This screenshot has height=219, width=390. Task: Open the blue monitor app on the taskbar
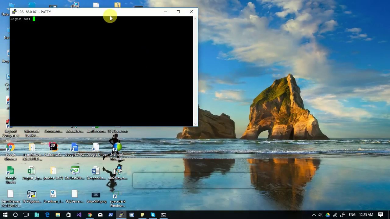point(132,215)
